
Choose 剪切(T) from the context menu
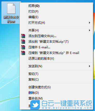pos(56,74)
